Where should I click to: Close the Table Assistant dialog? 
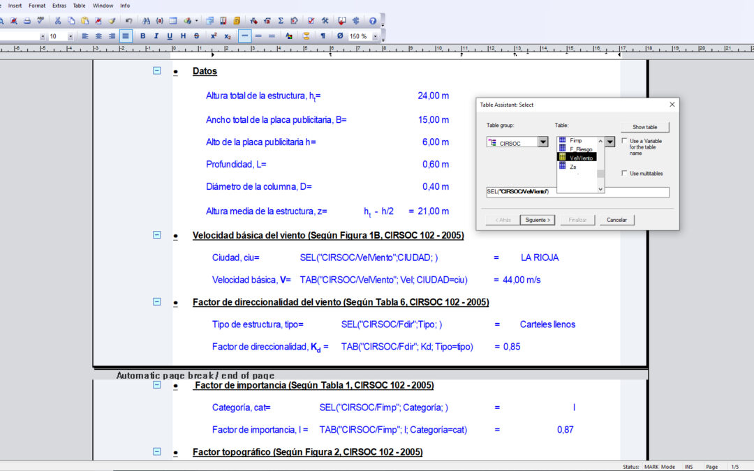(x=672, y=104)
